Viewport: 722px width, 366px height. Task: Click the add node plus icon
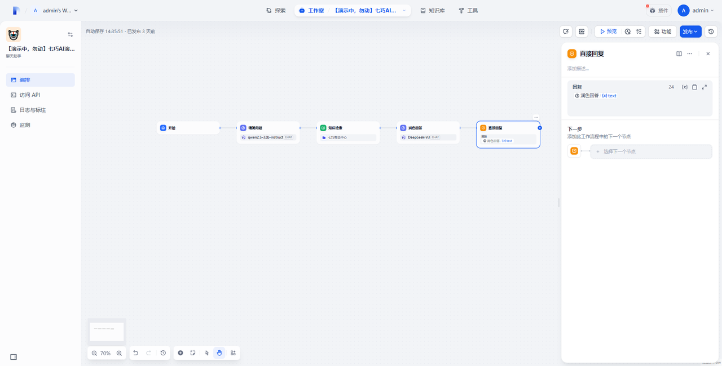(180, 353)
